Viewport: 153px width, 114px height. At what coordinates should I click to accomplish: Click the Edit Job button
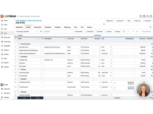click(x=110, y=21)
